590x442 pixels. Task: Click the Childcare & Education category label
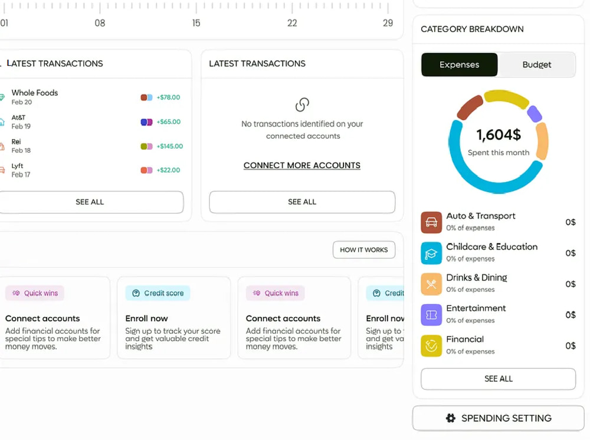tap(492, 247)
